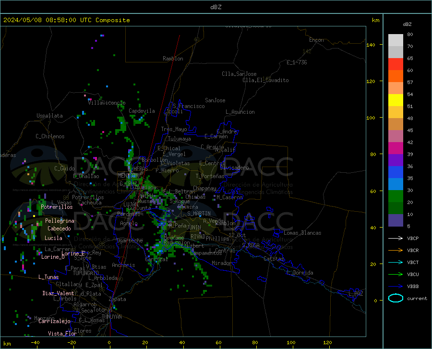The image size is (432, 349).
Task: Select the light gray 80 dBZ swatch
Action: [396, 40]
